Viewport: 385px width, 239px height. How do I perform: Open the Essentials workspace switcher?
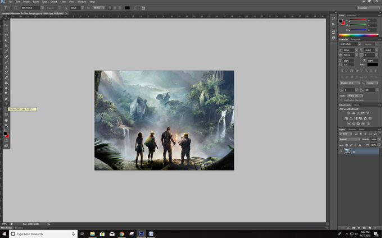(369, 8)
